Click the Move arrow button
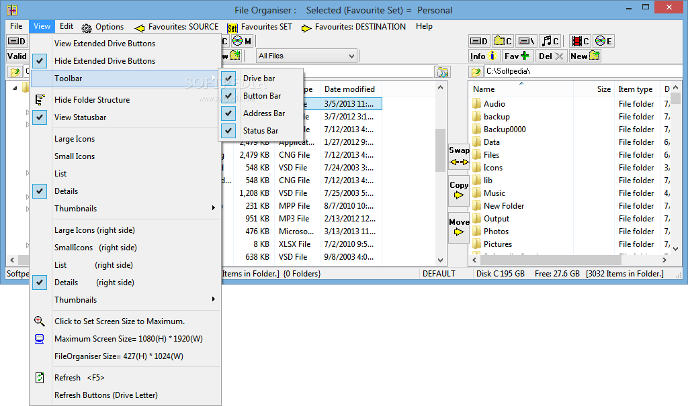The width and height of the screenshot is (688, 406). click(x=459, y=227)
